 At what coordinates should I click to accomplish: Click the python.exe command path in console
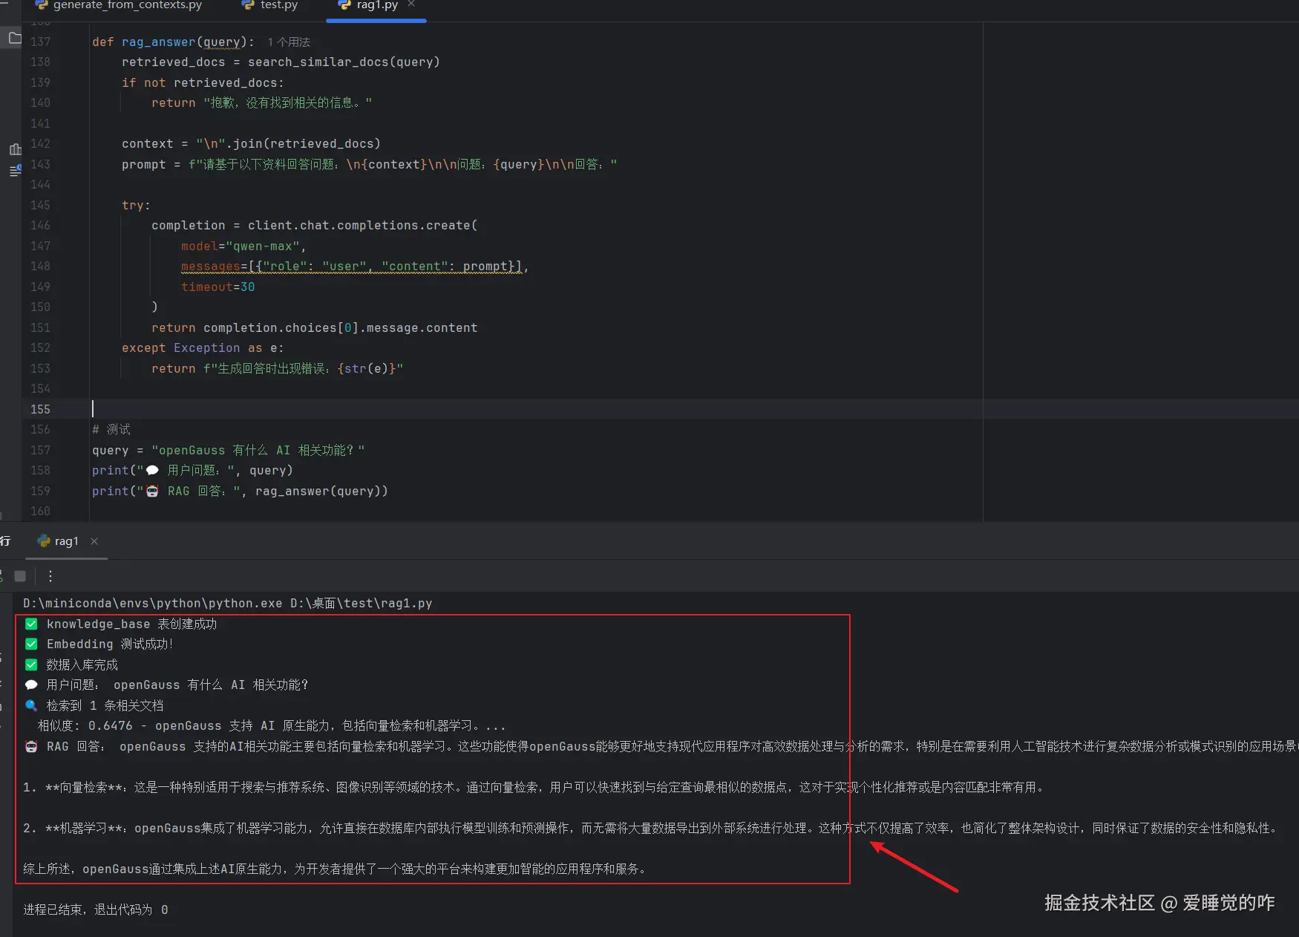tap(227, 604)
